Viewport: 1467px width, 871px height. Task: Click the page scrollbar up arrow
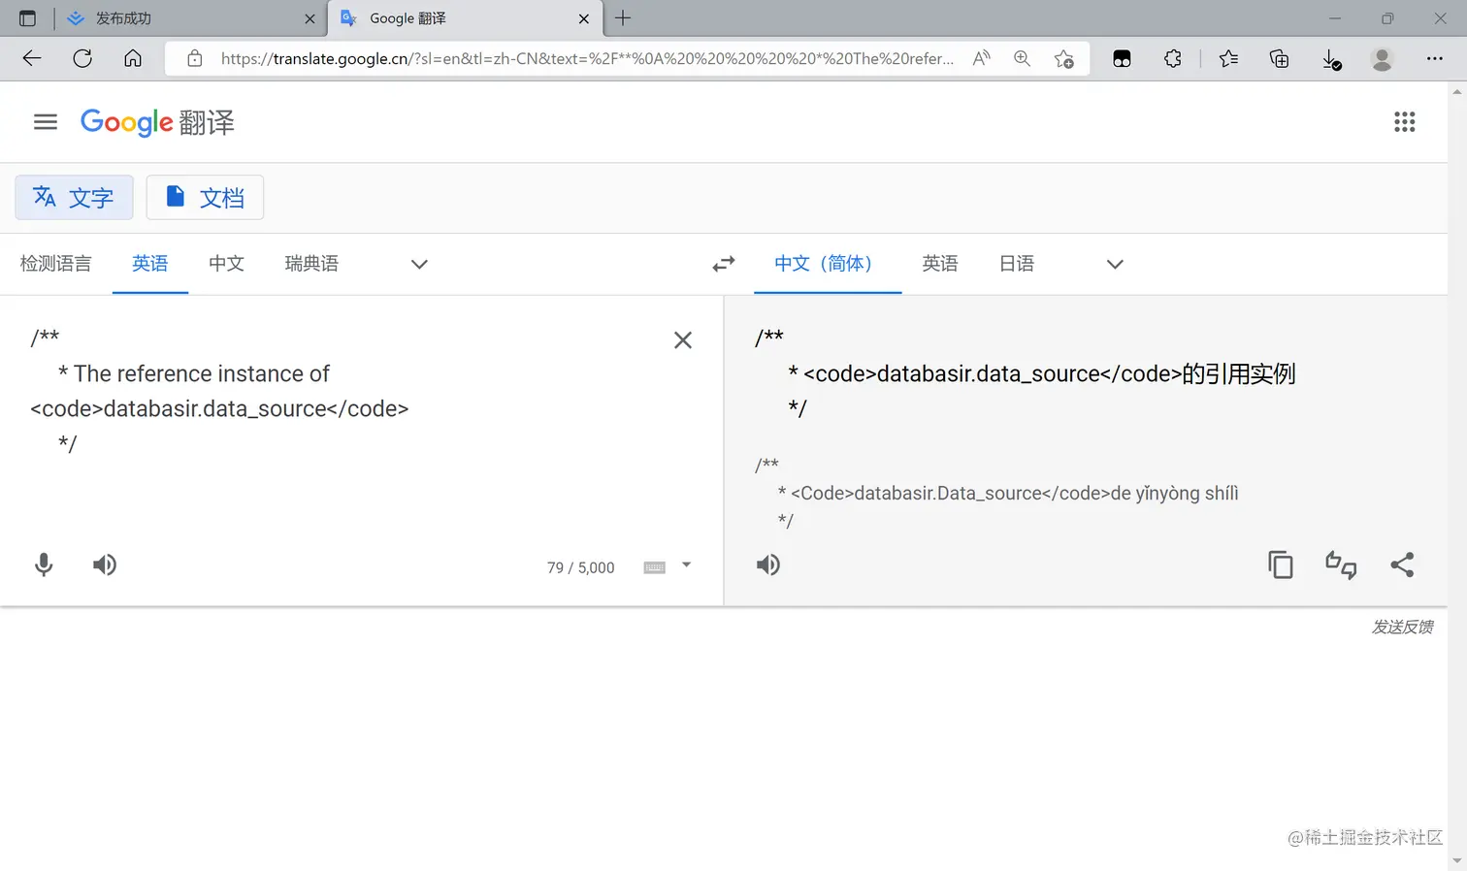point(1457,91)
